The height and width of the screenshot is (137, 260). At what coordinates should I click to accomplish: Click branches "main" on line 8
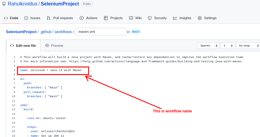pos(45,87)
